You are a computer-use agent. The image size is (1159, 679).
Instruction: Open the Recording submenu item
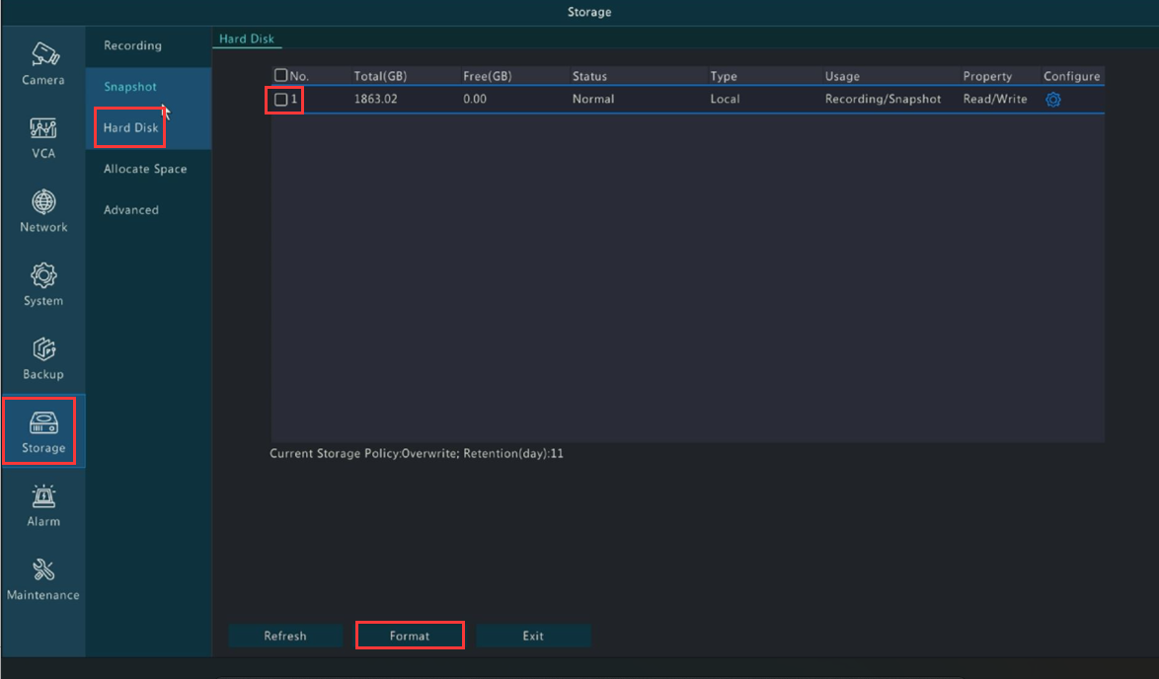(x=132, y=46)
